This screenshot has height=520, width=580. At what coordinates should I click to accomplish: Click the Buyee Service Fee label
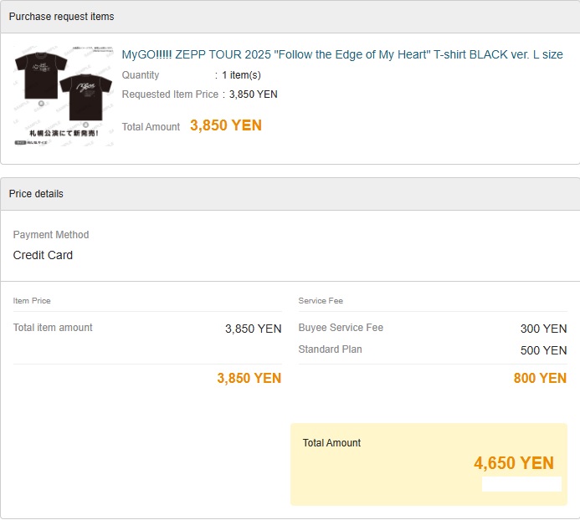[341, 328]
